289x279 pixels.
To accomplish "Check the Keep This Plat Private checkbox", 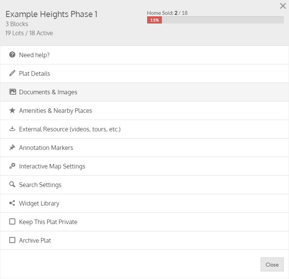I will [x=12, y=222].
